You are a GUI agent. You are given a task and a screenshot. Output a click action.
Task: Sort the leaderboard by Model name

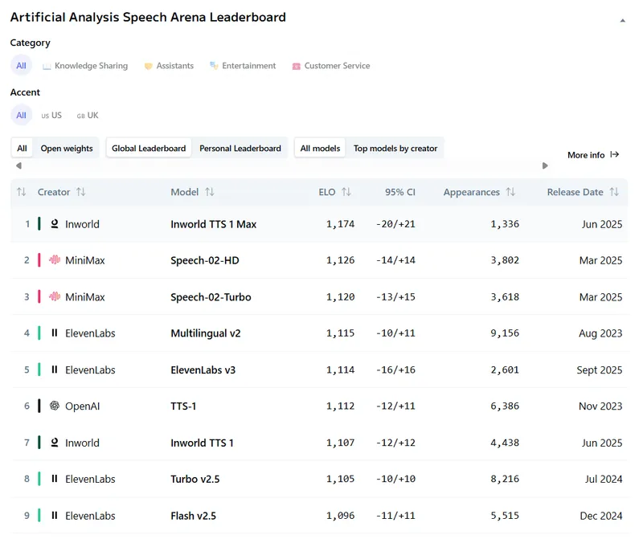point(210,192)
